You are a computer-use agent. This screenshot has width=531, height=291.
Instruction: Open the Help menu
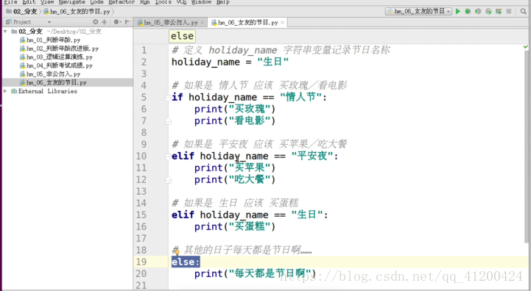[x=223, y=2]
